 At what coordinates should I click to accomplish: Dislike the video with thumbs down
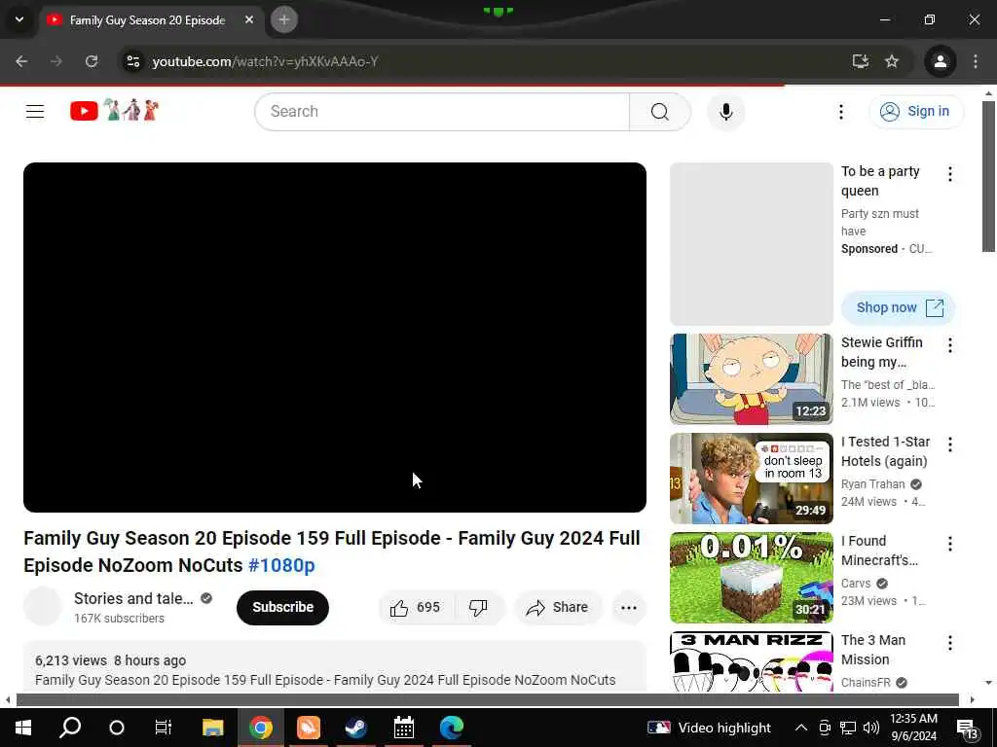pyautogui.click(x=478, y=607)
